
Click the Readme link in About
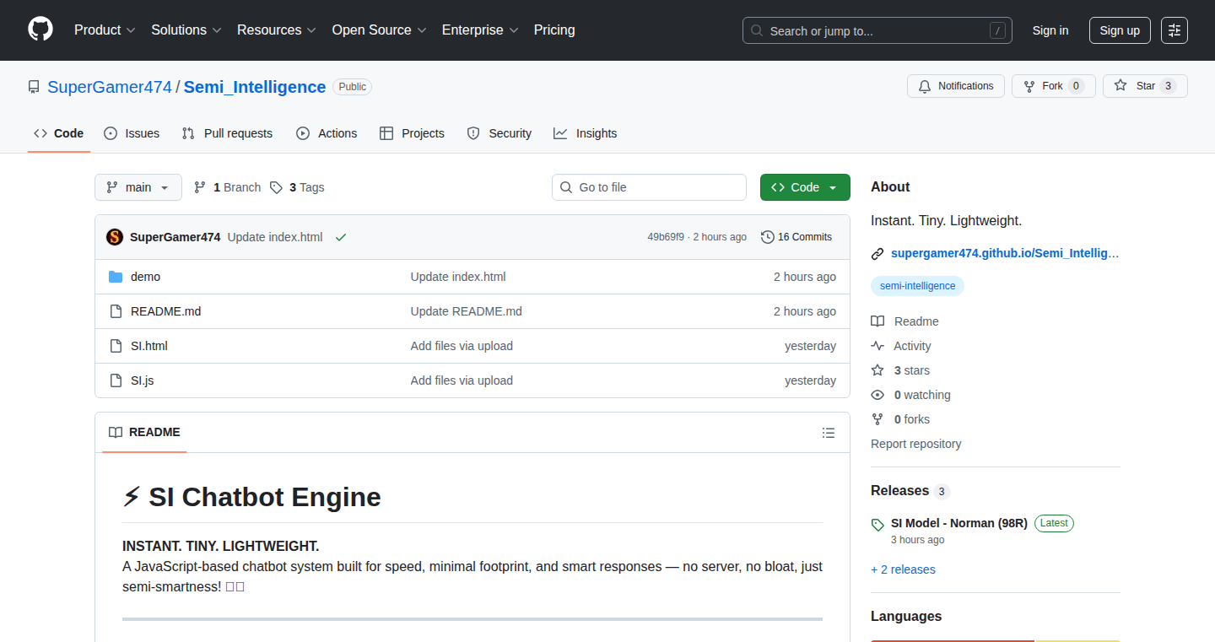904,321
